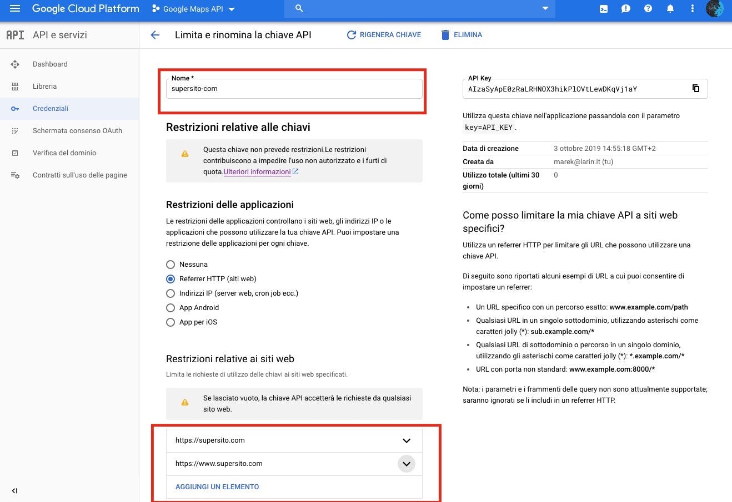Open the Ulteriori informazioni link

[257, 171]
